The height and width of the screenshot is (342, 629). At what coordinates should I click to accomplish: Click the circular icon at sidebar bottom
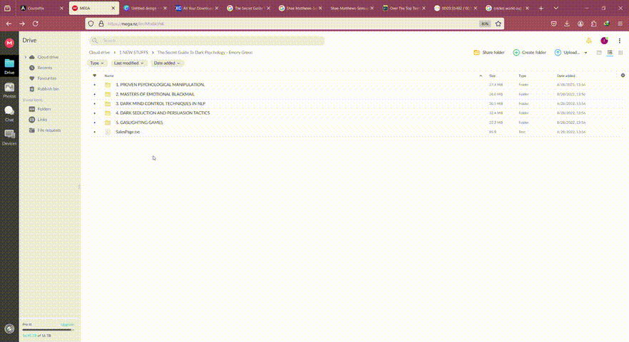tap(9, 328)
